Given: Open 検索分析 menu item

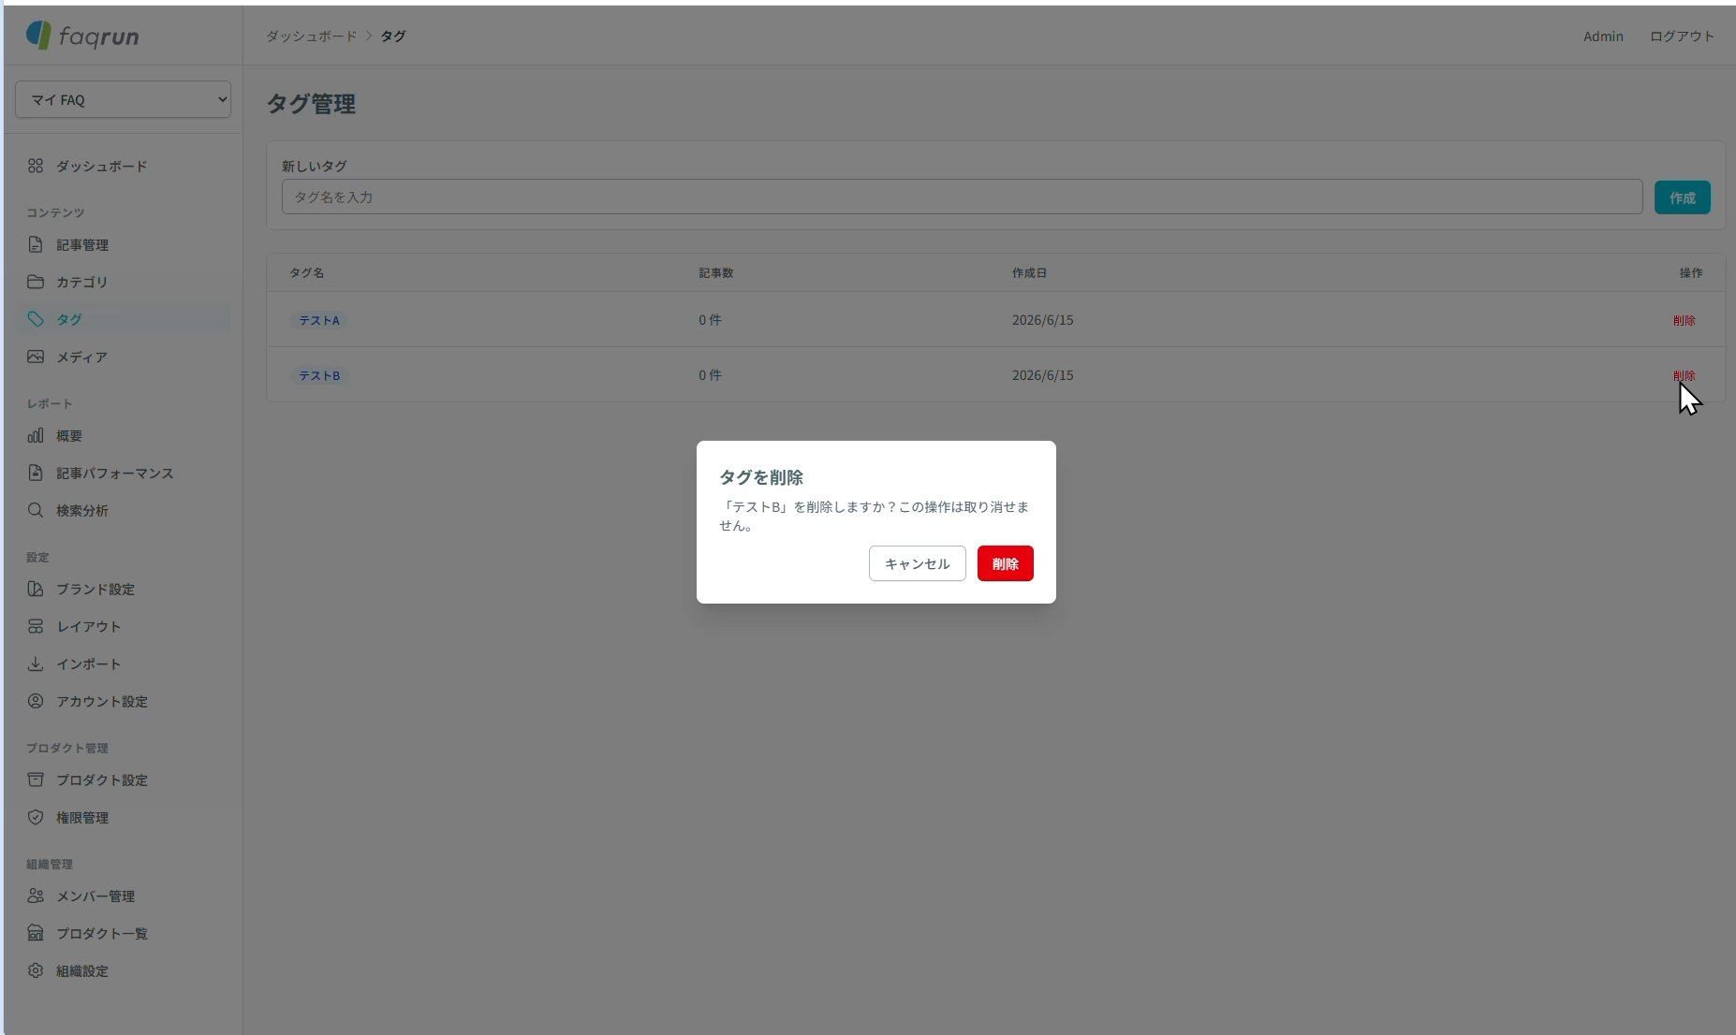Looking at the screenshot, I should click(x=123, y=510).
